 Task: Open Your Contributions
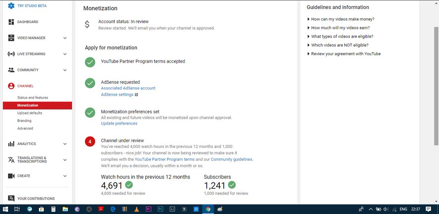pos(36,199)
